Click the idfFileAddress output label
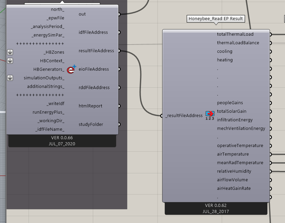285x223 pixels. point(93,33)
